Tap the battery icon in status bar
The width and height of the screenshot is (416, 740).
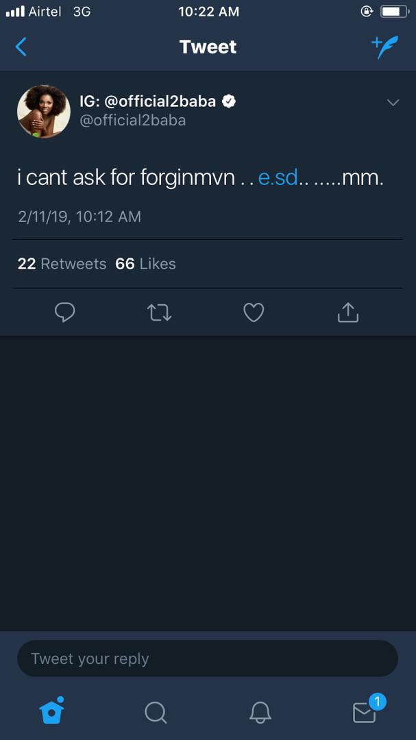(393, 12)
